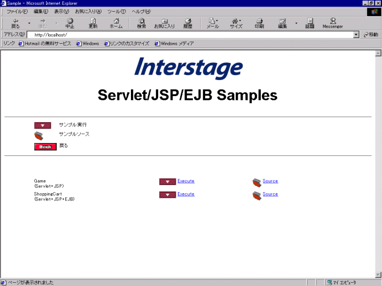
Task: Open Windows メディア links bar shortcut
Action: (x=174, y=44)
